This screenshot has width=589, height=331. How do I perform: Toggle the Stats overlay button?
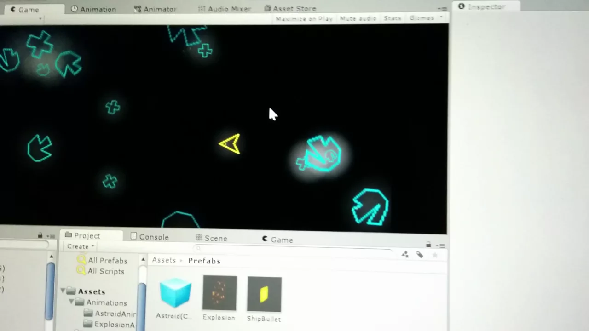tap(393, 18)
